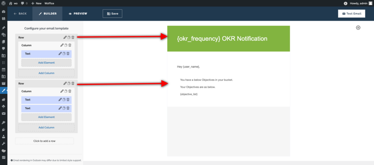
Task: Click the WordPress logo in admin bar
Action: coord(3,3)
